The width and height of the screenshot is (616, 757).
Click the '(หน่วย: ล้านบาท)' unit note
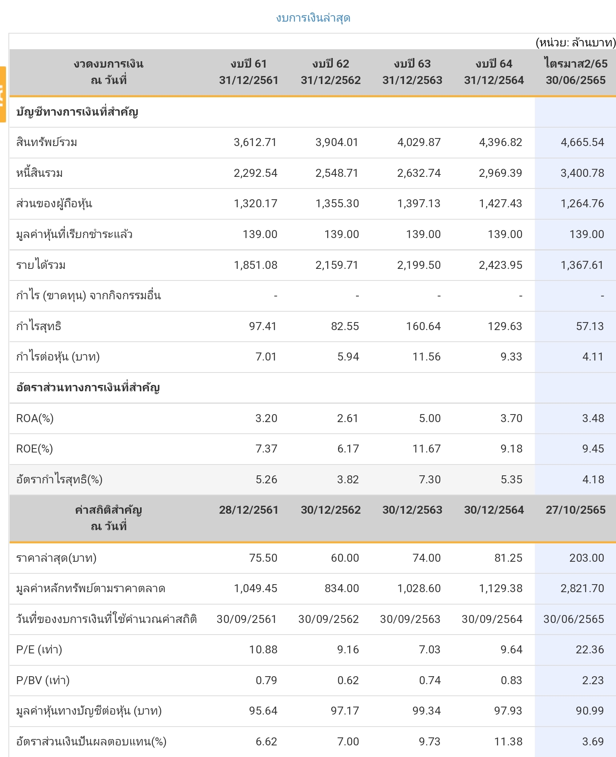[x=576, y=42]
